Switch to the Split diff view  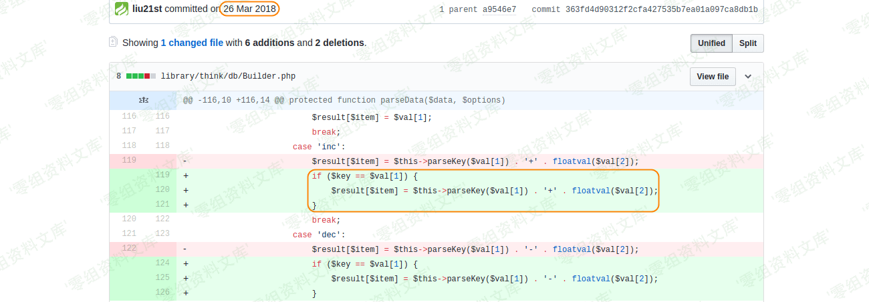coord(748,43)
